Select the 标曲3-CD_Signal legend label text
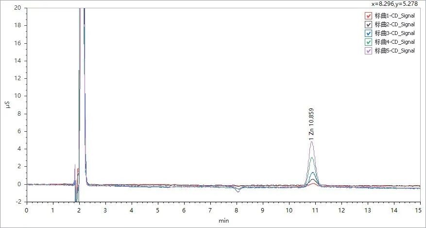 (x=394, y=33)
